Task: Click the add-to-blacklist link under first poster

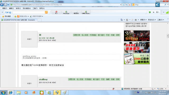Action: point(50,38)
